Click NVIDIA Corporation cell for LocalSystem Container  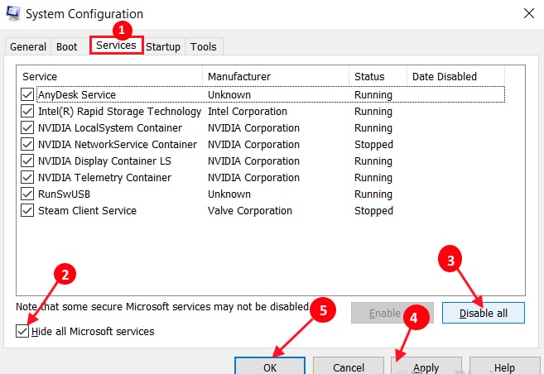click(x=253, y=128)
